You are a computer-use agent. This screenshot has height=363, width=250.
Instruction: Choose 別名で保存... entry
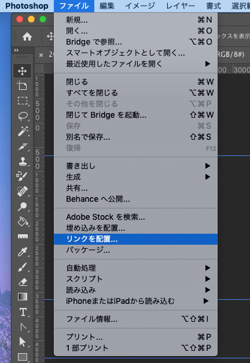pos(135,137)
